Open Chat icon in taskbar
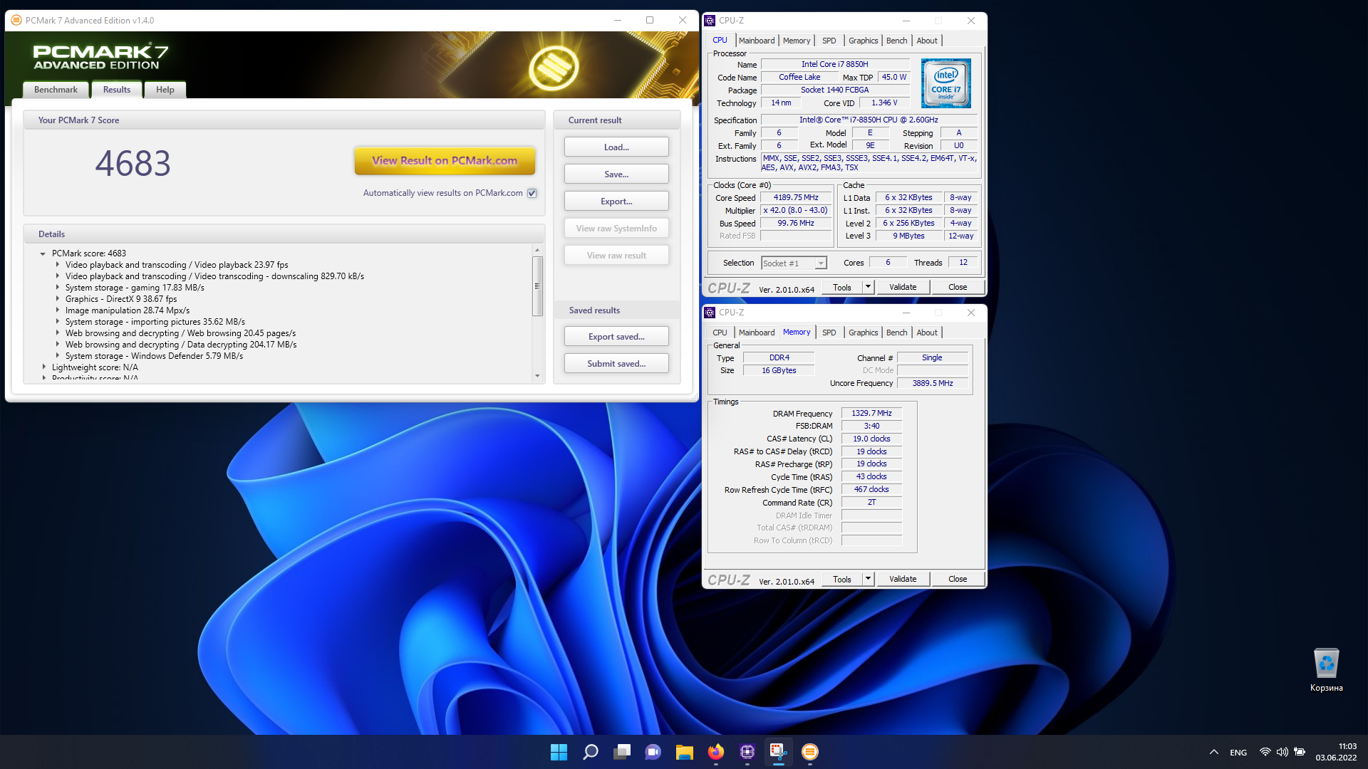This screenshot has width=1368, height=769. coord(653,752)
